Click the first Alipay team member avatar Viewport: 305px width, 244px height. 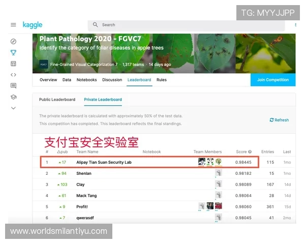click(201, 162)
